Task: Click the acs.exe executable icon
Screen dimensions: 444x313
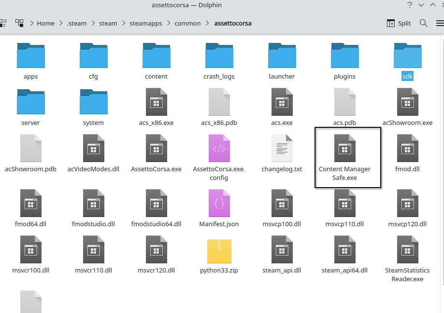Action: (282, 102)
